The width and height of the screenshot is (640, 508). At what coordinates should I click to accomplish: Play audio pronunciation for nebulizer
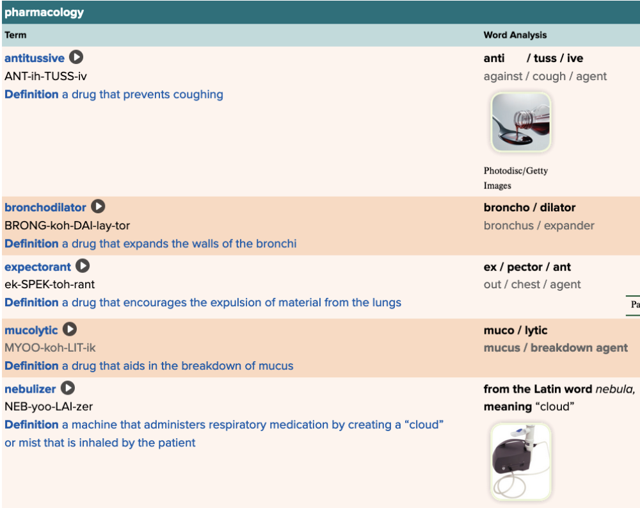(x=68, y=388)
